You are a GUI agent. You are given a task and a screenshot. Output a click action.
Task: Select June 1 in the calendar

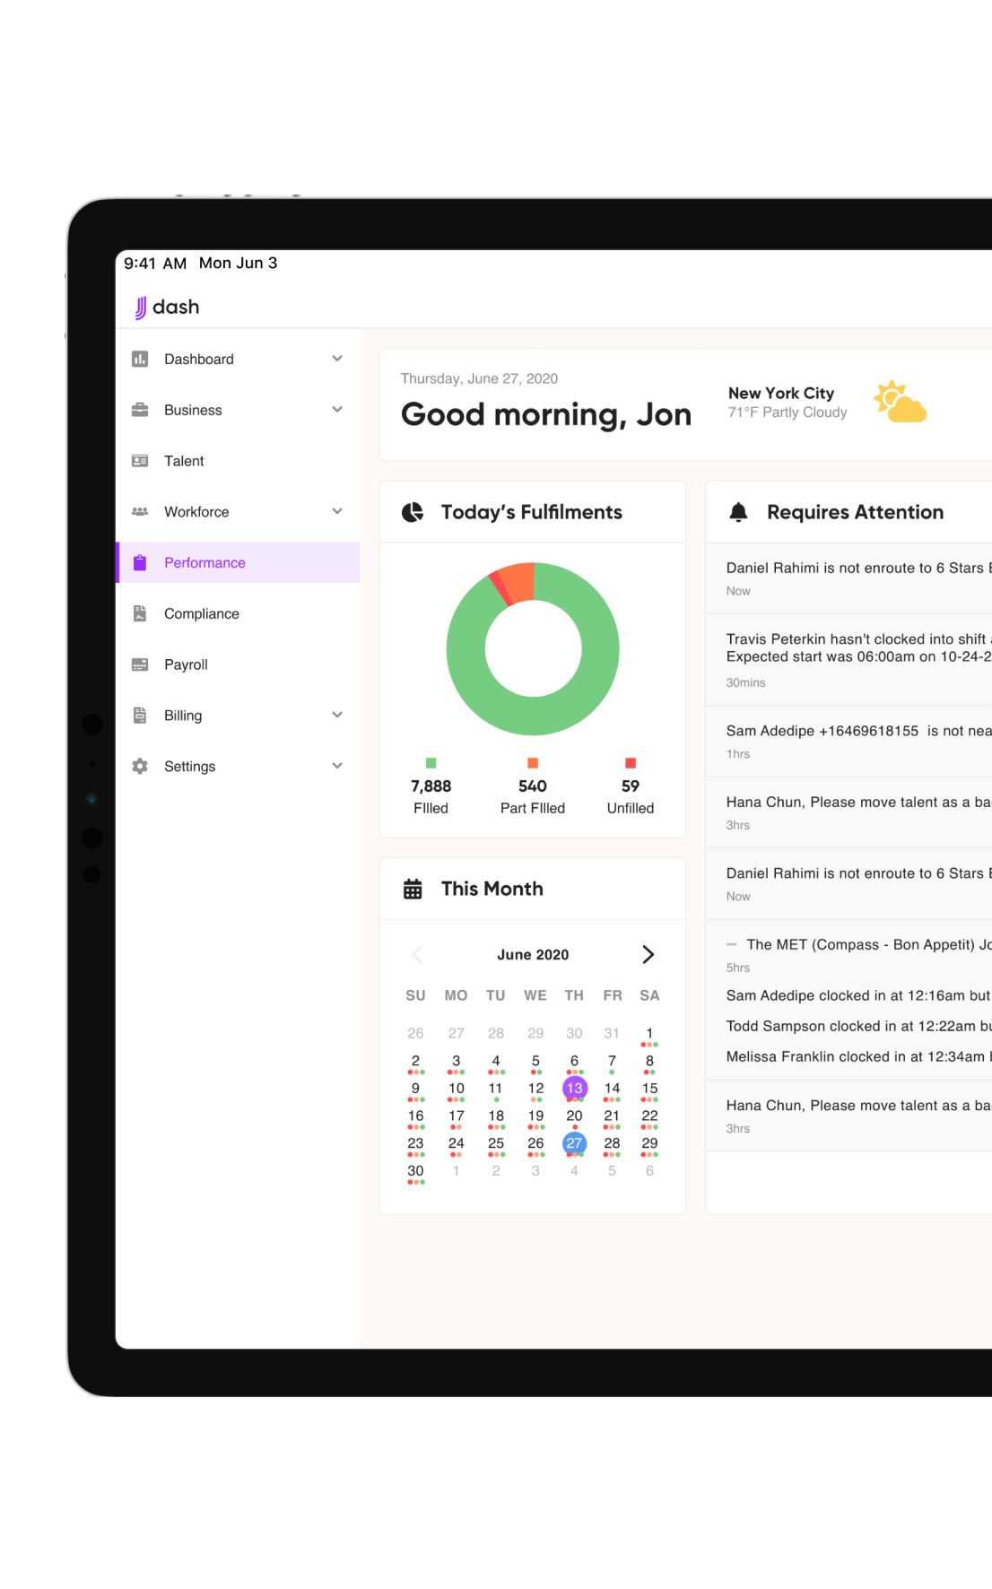tap(649, 1034)
